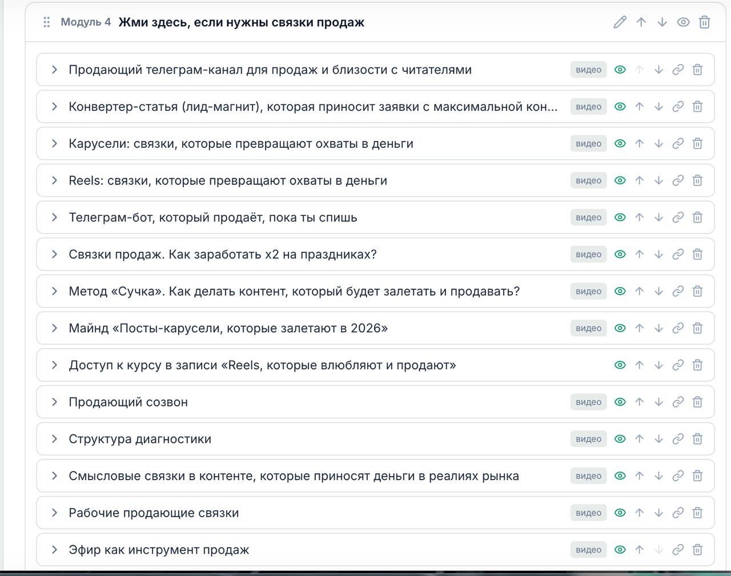
Task: Hide 'Эфир как инструмент продаж' lesson
Action: click(x=620, y=550)
